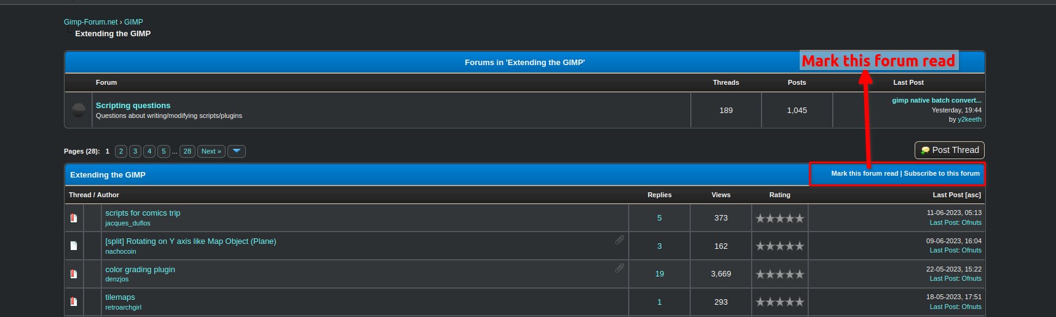Click the Scripting questions forum status icon
The image size is (1056, 317).
click(x=79, y=110)
